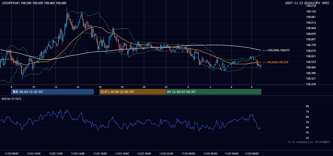Click the 11/23 00:00 bottom time label
333x156 pixels.
pos(188,154)
